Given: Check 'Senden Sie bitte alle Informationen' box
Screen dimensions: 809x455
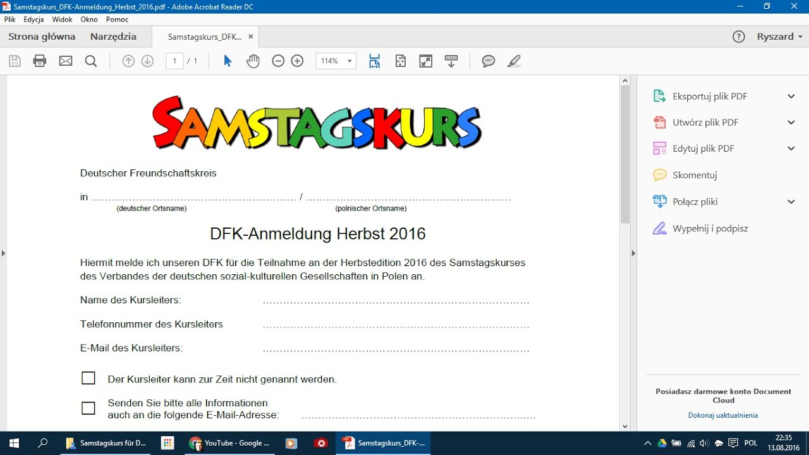Looking at the screenshot, I should point(88,408).
